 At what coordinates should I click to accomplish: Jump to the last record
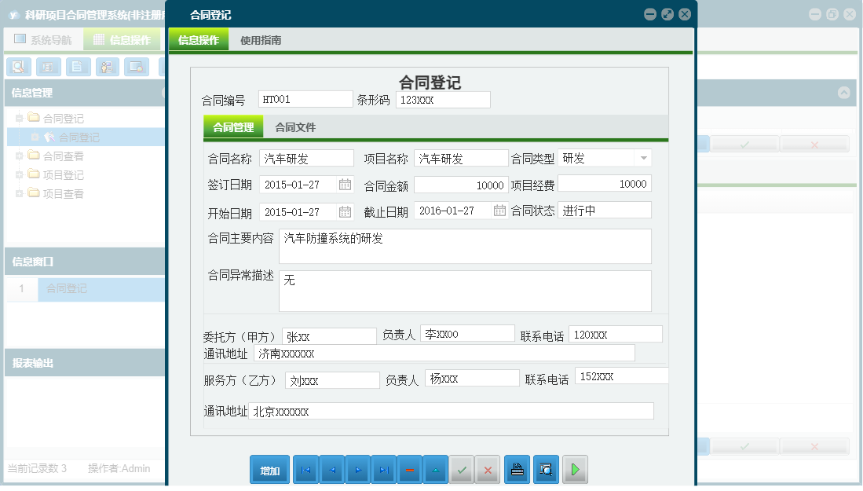coord(383,469)
